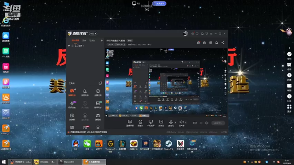Switch to the scene tab left of plus
The width and height of the screenshot is (294, 165).
pyautogui.click(x=92, y=40)
